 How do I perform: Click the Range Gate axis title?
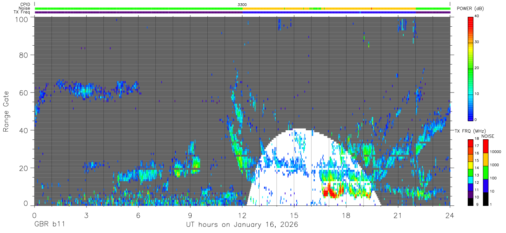(6, 111)
